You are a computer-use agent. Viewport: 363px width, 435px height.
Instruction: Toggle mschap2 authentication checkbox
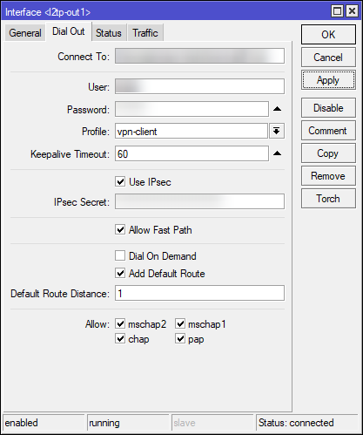(120, 323)
